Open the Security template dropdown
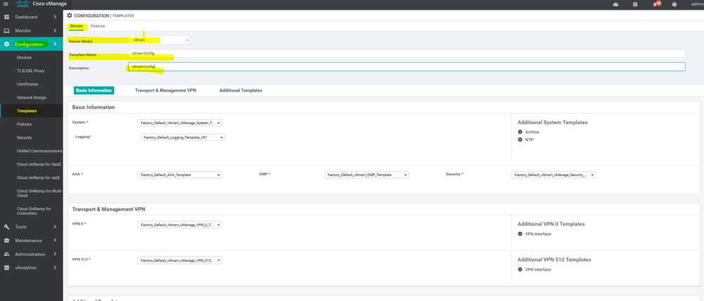This screenshot has width=704, height=301. click(x=553, y=175)
